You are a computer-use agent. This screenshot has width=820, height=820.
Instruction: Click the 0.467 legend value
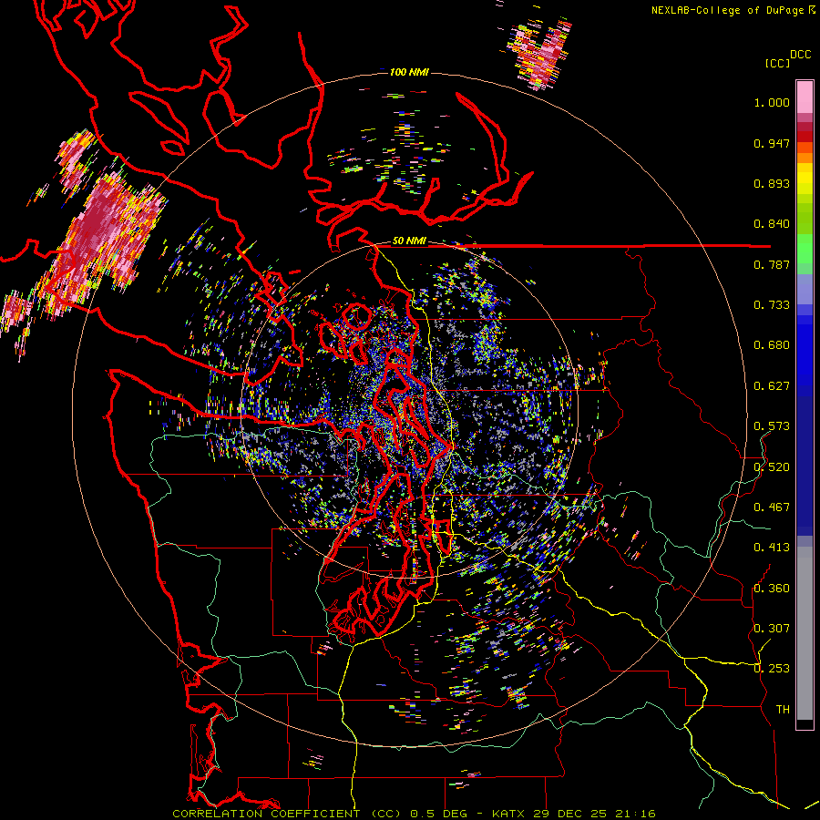tap(772, 507)
